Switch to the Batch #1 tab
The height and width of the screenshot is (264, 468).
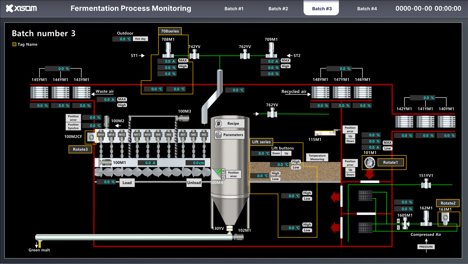234,8
